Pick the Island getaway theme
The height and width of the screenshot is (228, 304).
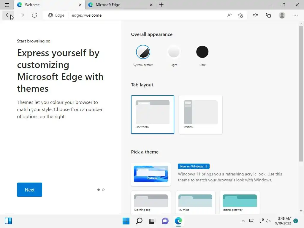pos(240,202)
